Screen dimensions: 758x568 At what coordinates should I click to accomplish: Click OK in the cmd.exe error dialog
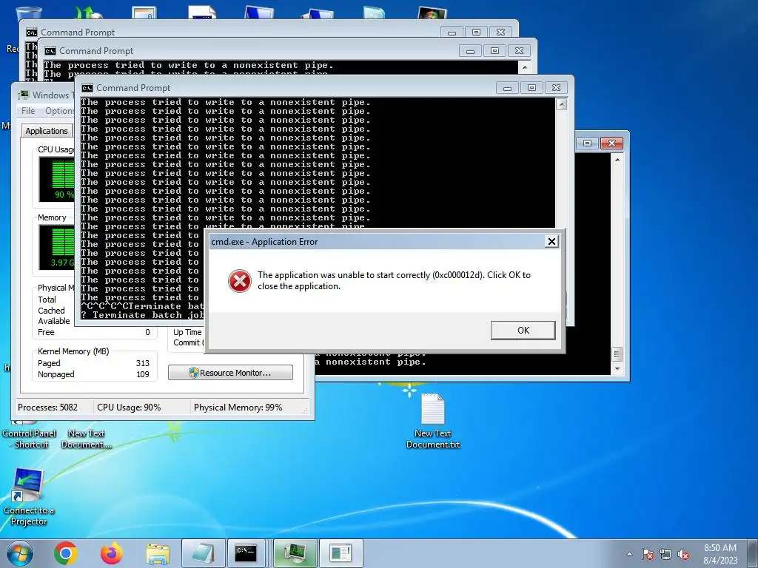point(523,331)
